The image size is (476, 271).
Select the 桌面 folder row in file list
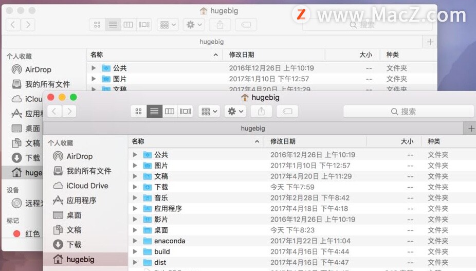(302, 230)
